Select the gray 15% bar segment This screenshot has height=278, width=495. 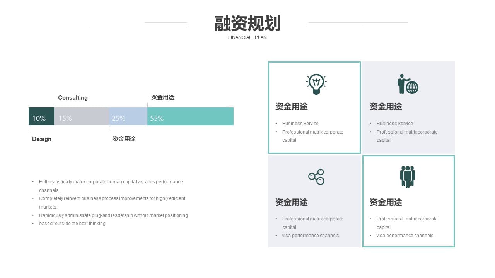click(x=82, y=117)
